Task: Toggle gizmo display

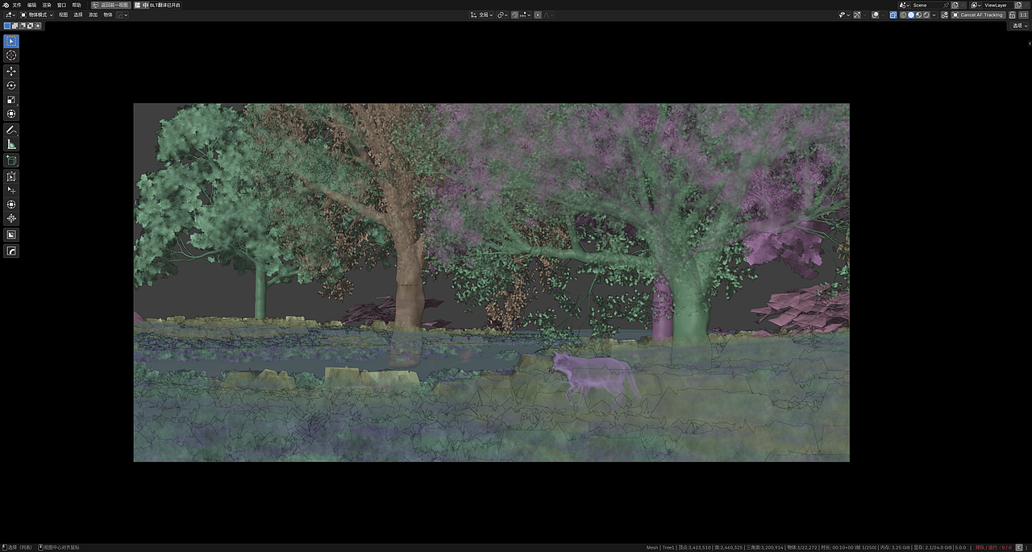Action: click(857, 15)
